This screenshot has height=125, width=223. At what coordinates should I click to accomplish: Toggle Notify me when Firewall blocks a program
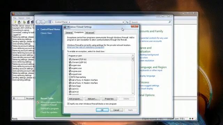pyautogui.click(x=68, y=104)
